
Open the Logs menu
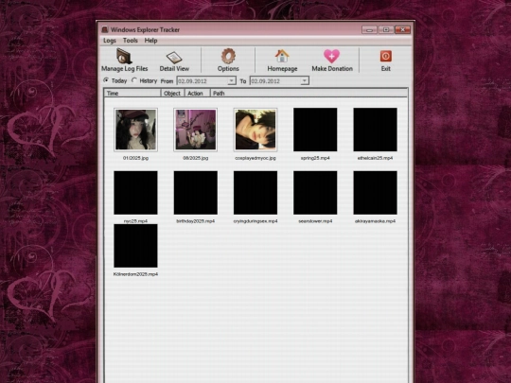110,41
